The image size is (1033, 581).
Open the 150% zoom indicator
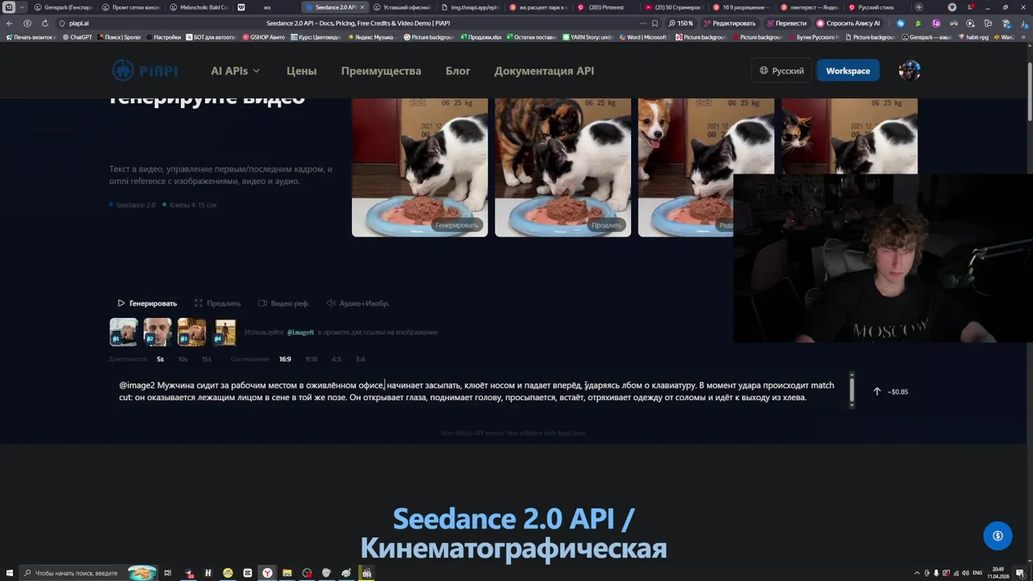pos(681,23)
